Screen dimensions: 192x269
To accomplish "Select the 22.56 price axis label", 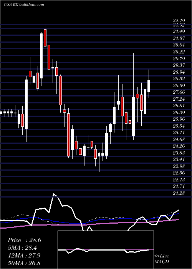I will pyautogui.click(x=179, y=173).
